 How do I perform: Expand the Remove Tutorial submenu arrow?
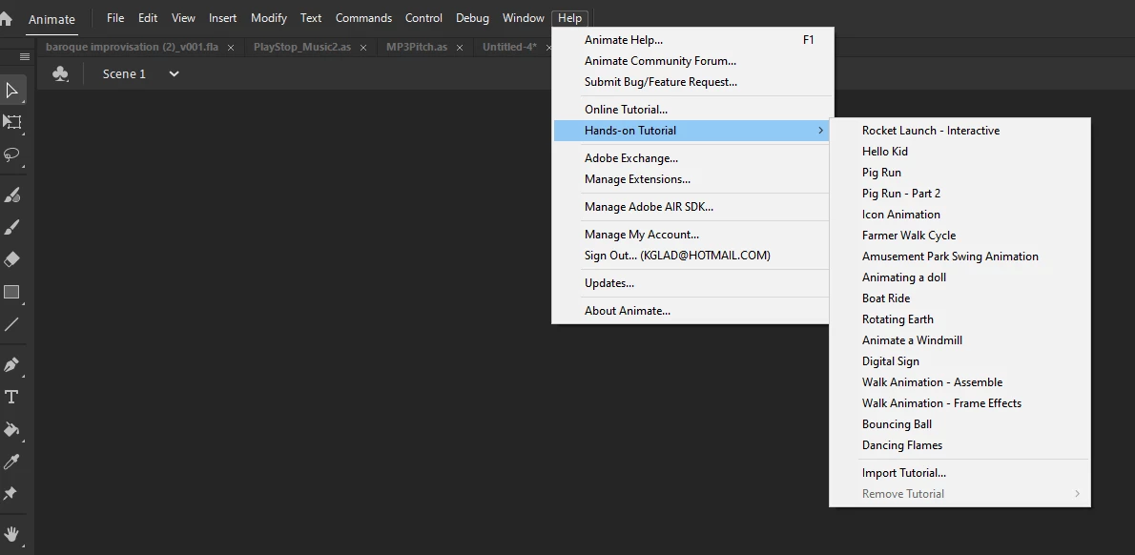coord(1077,494)
